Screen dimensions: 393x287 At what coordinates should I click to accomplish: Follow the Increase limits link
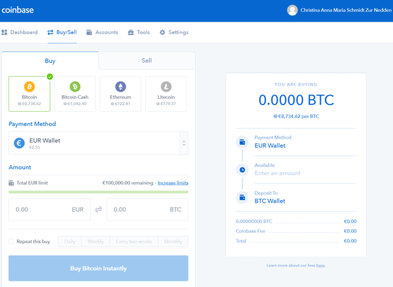pos(173,183)
